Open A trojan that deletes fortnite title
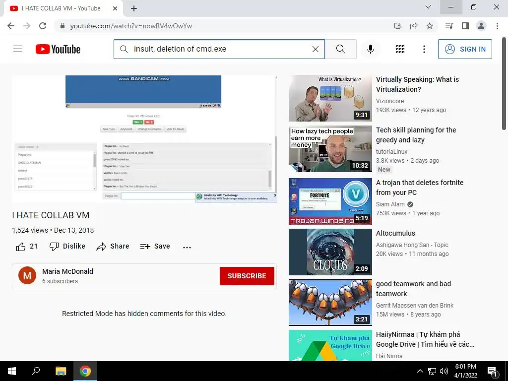508x381 pixels. (x=420, y=187)
